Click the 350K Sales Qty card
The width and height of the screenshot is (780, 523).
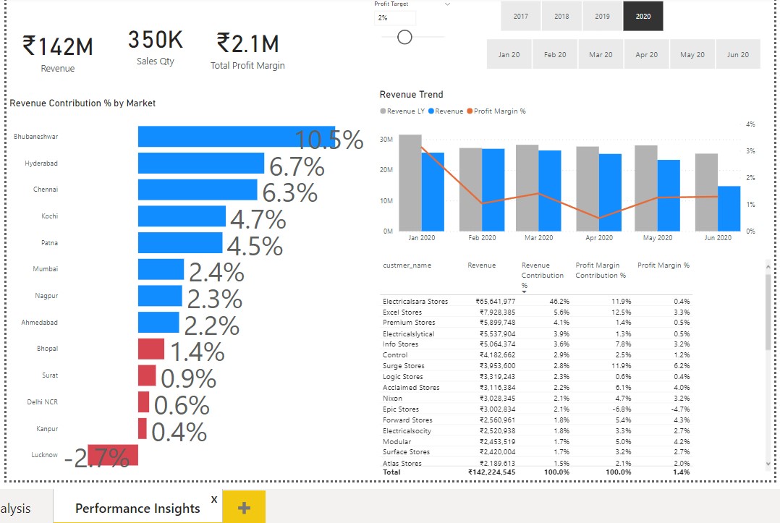pyautogui.click(x=155, y=48)
